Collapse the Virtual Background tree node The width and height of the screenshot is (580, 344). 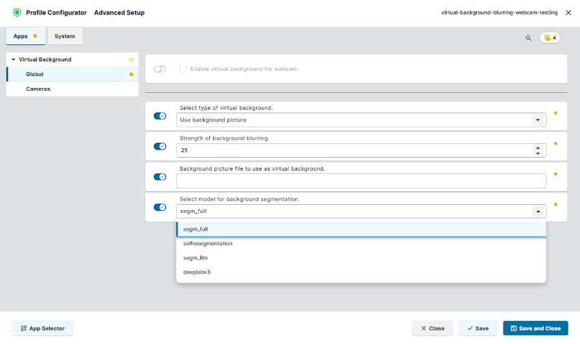tap(13, 60)
